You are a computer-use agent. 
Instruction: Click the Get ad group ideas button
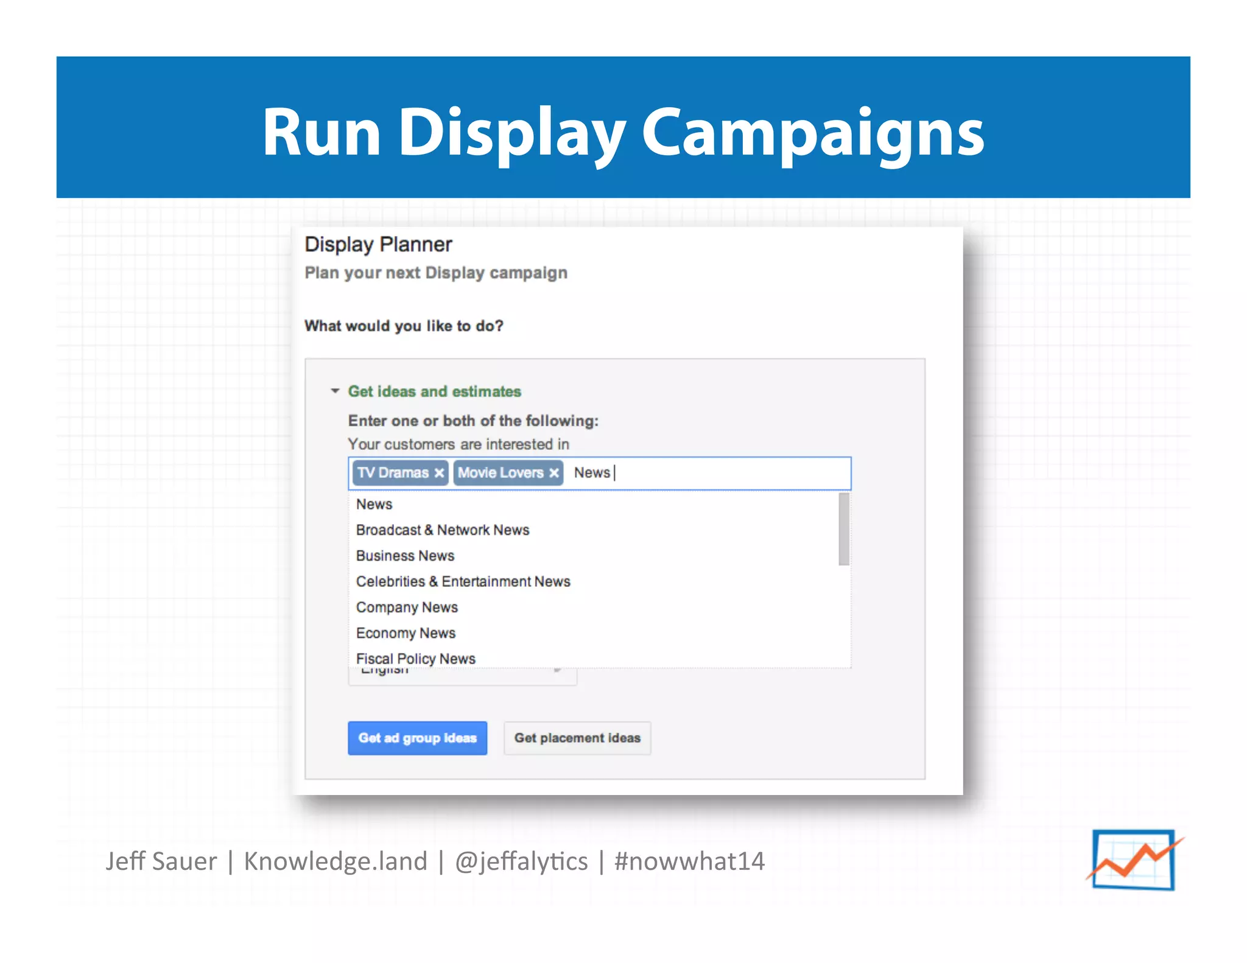pos(417,738)
